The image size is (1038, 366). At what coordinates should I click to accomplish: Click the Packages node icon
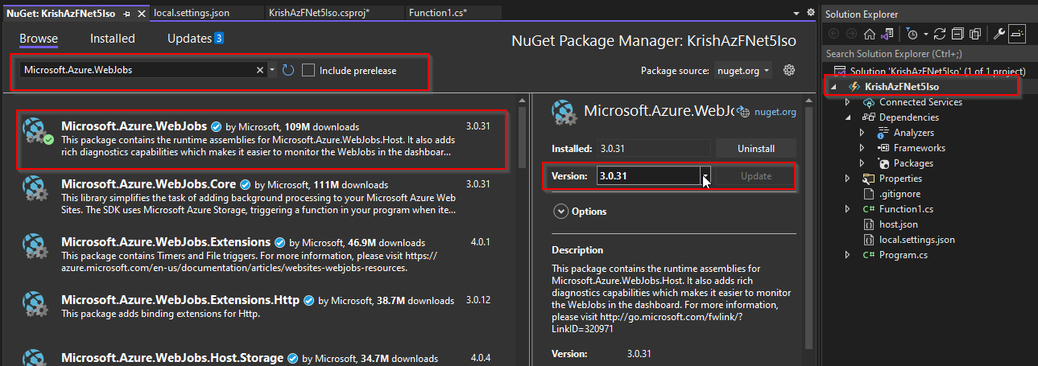point(883,163)
